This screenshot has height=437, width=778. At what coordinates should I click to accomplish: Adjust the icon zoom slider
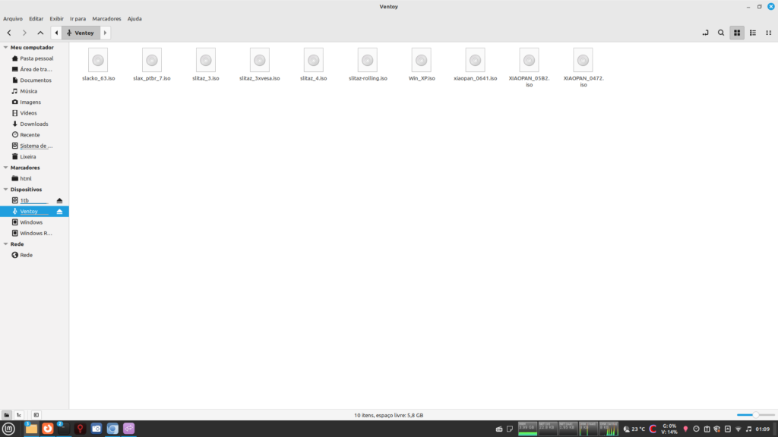coord(754,415)
